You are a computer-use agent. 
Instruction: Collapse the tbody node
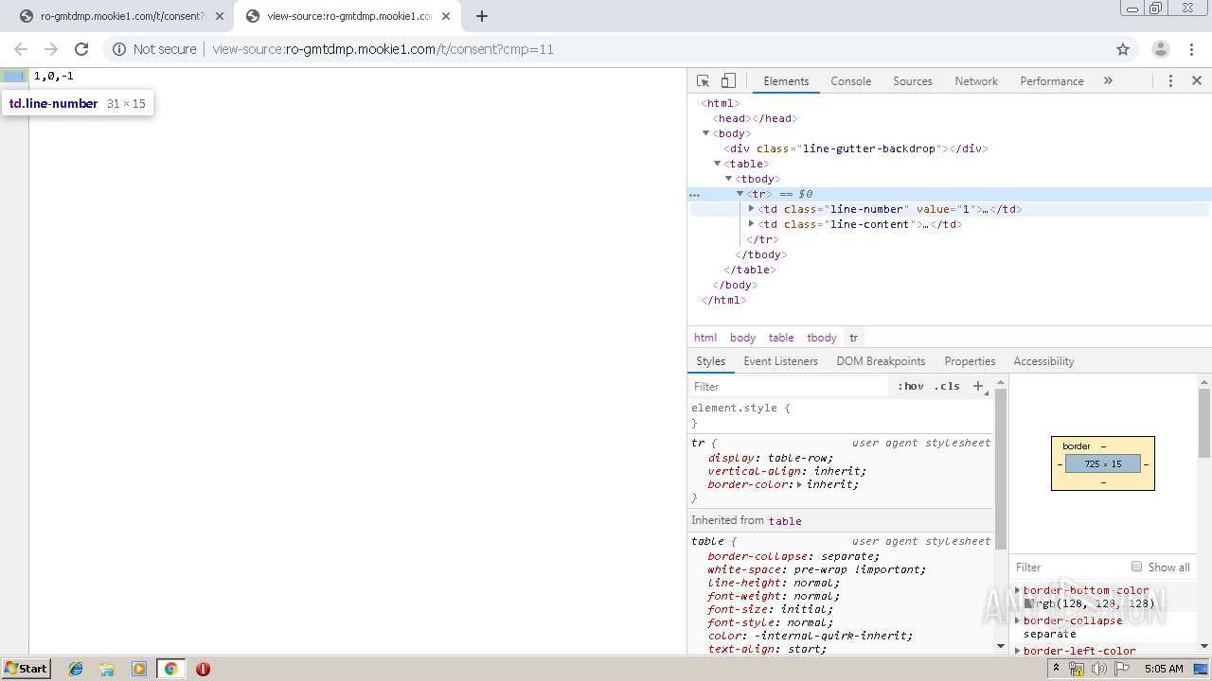click(x=729, y=179)
